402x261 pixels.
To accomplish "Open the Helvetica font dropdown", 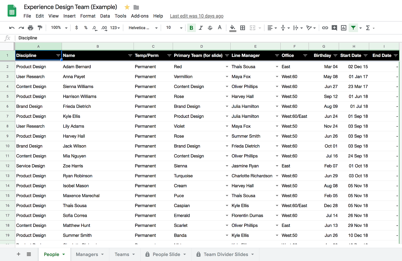I will 143,28.
